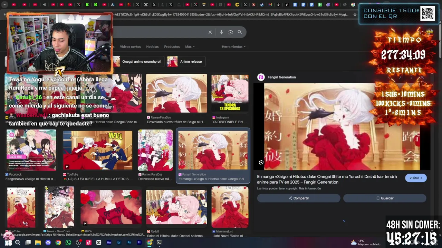Bookmark this page with the star icon

click(x=355, y=14)
